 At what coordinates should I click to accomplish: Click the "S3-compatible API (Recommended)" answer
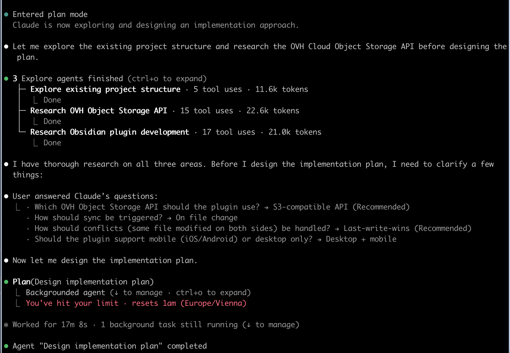coord(341,207)
